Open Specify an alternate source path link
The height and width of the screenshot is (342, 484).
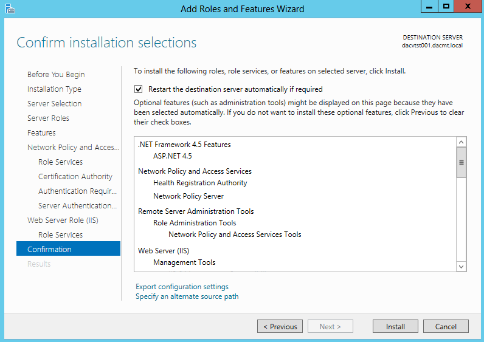pos(187,296)
